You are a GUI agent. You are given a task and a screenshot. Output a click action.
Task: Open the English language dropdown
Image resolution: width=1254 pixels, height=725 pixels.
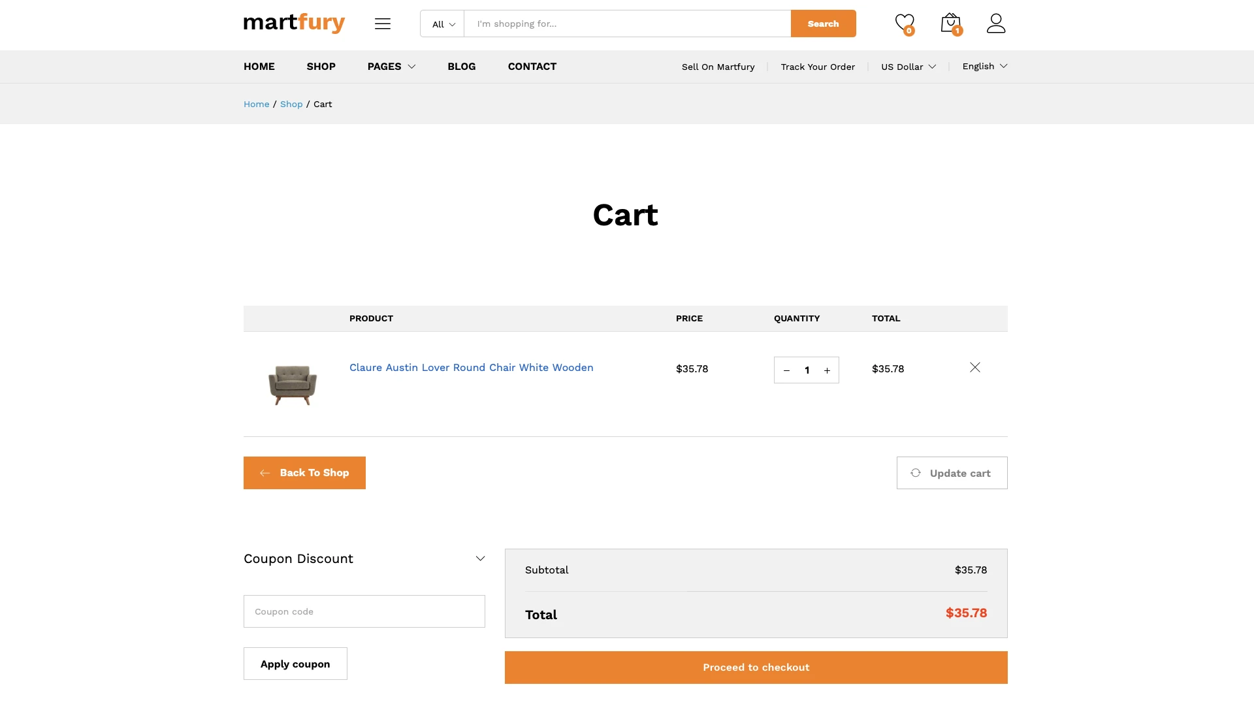(984, 67)
